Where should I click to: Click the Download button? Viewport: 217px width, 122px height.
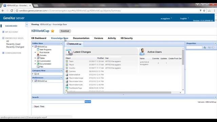(x=65, y=31)
